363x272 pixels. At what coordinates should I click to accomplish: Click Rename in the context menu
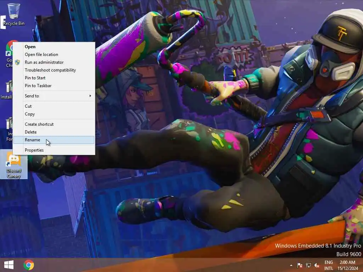[x=54, y=140]
